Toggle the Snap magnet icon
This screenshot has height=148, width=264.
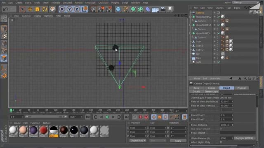[4, 75]
